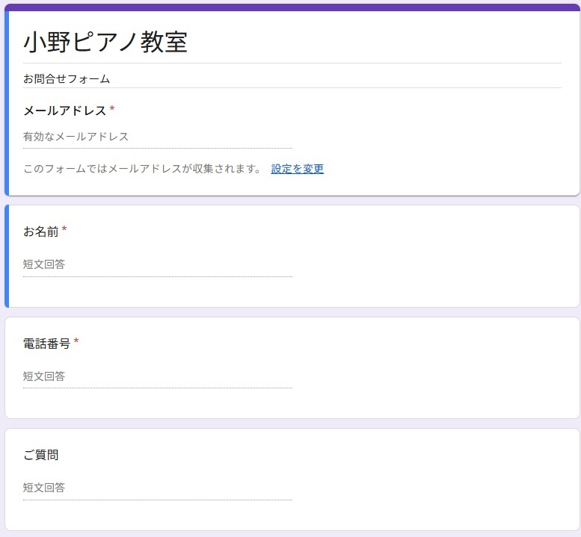Viewport: 581px width, 537px height.
Task: Click the 短文回答 field under お名前
Action: [157, 264]
